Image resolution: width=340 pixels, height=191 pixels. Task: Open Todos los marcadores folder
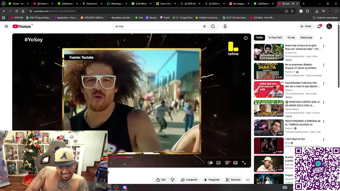[325, 18]
